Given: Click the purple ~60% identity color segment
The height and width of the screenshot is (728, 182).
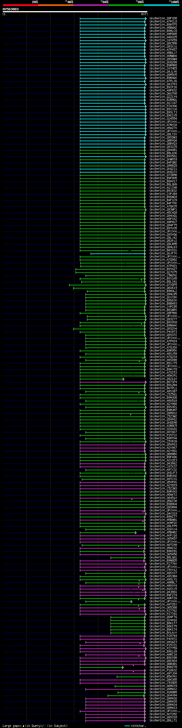Looking at the screenshot, I should pos(91,5).
